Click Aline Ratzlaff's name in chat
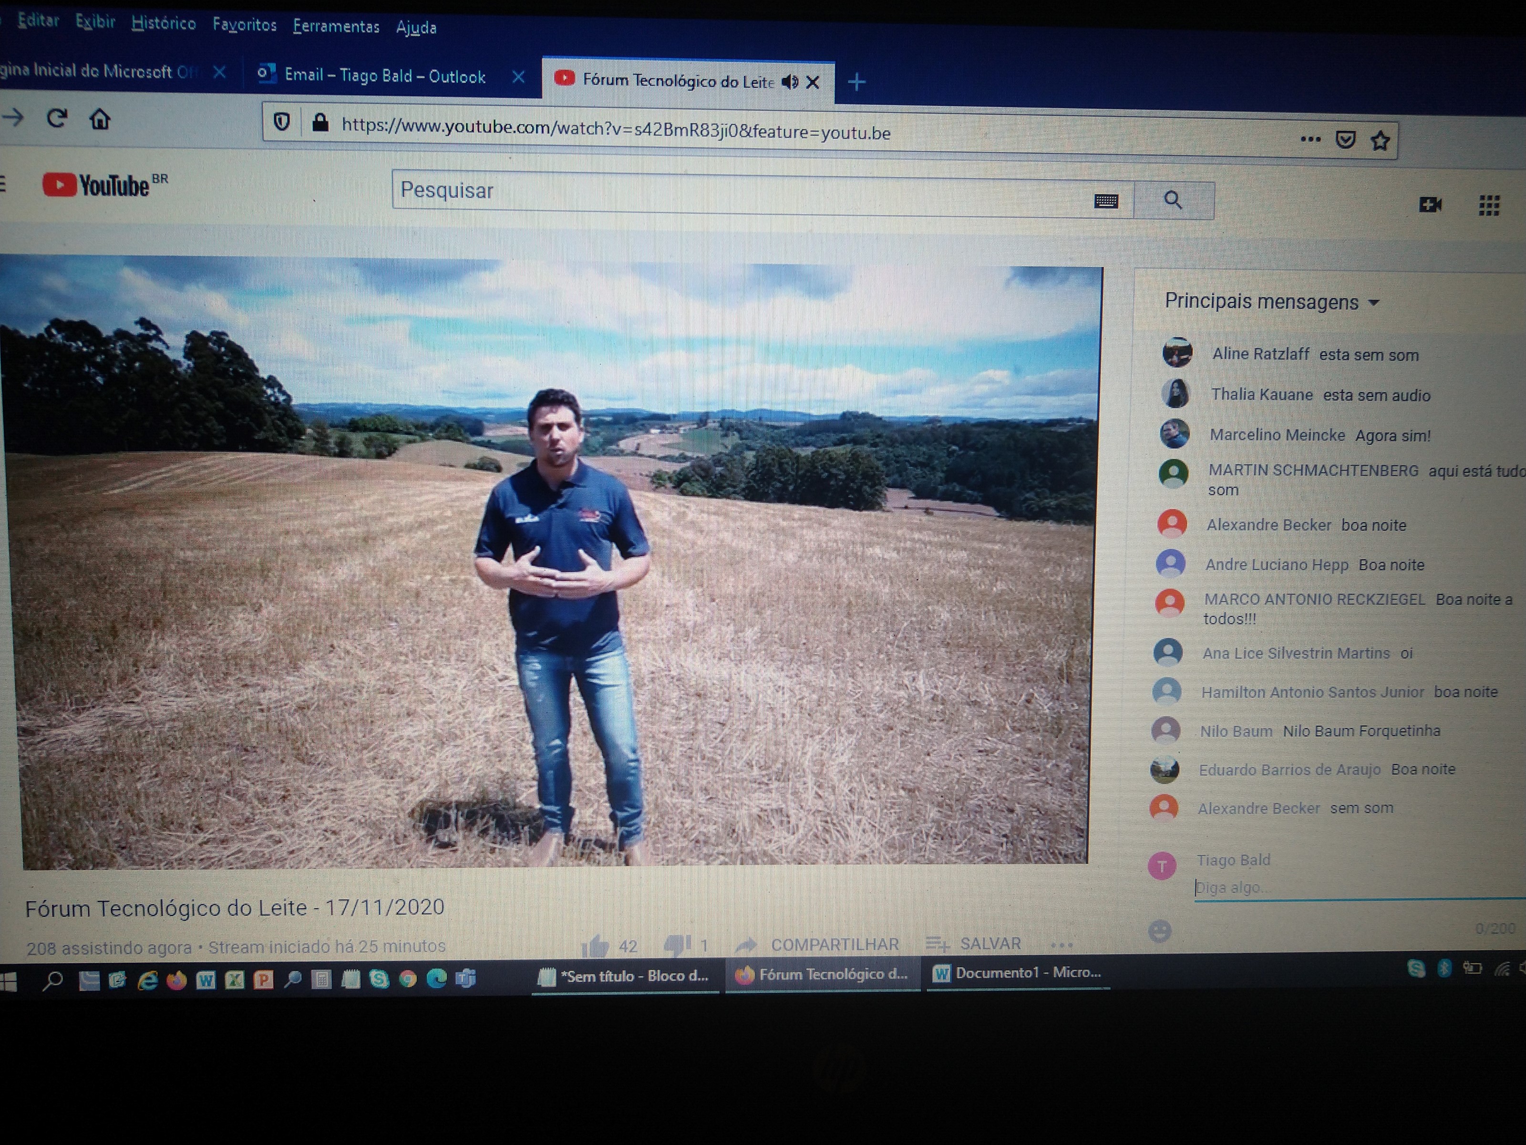Image resolution: width=1526 pixels, height=1145 pixels. 1260,354
